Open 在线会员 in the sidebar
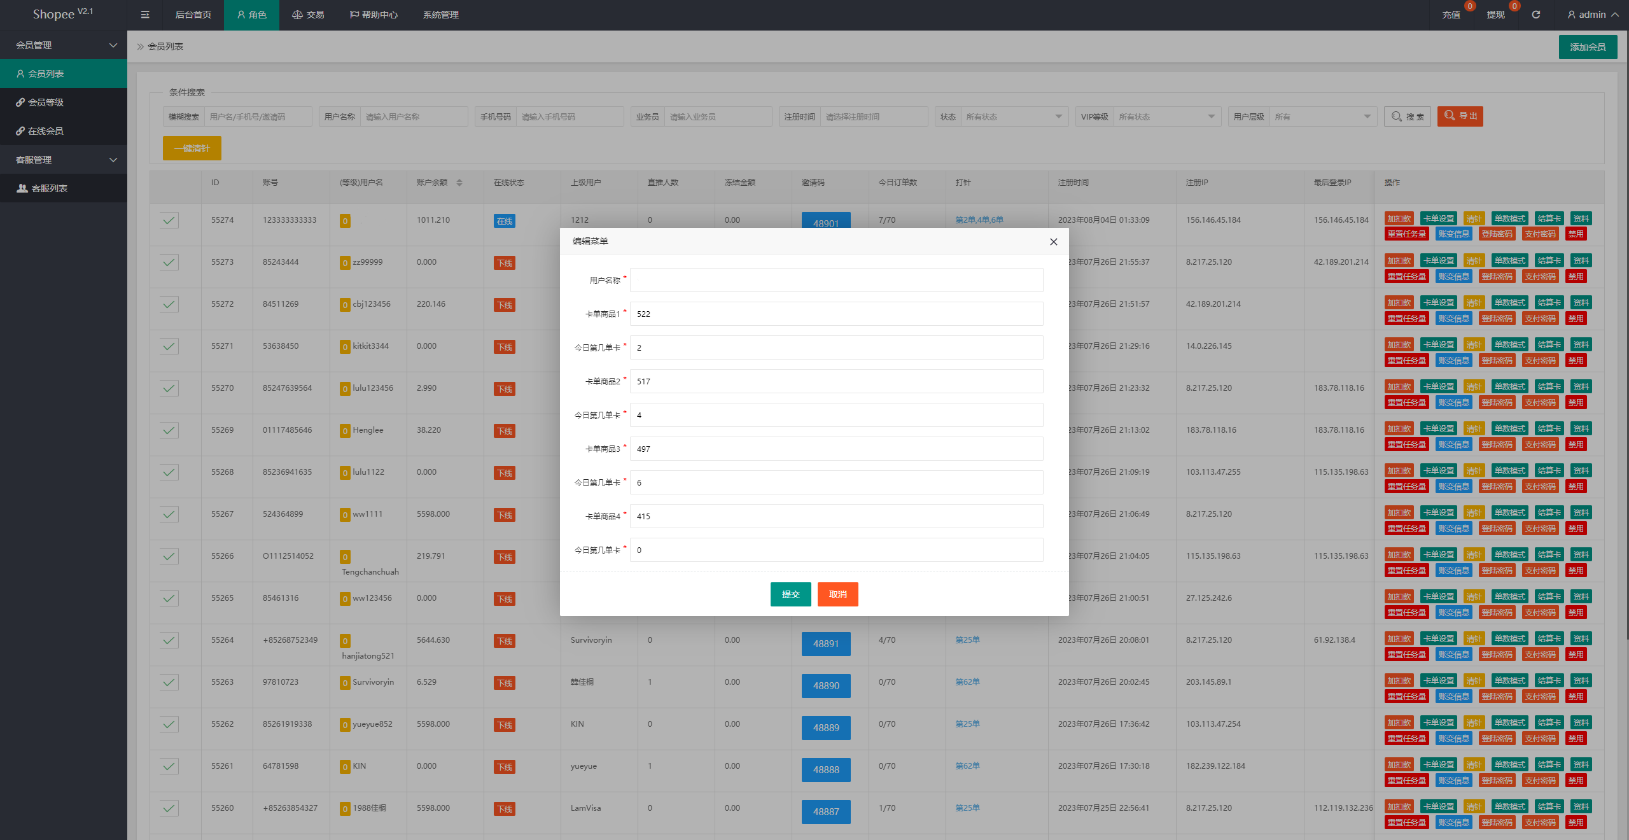1629x840 pixels. click(46, 131)
